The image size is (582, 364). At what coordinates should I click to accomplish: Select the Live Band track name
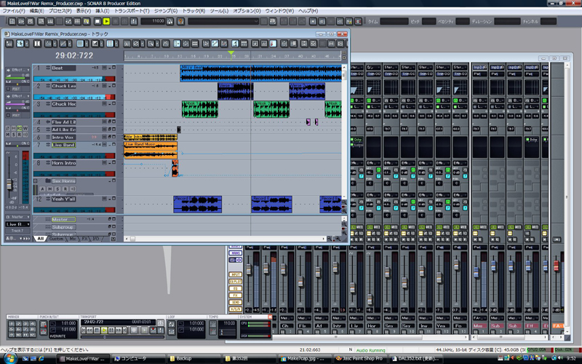(64, 145)
